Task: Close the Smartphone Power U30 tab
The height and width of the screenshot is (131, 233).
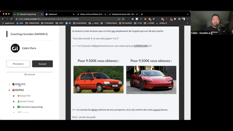Action: [137, 14]
